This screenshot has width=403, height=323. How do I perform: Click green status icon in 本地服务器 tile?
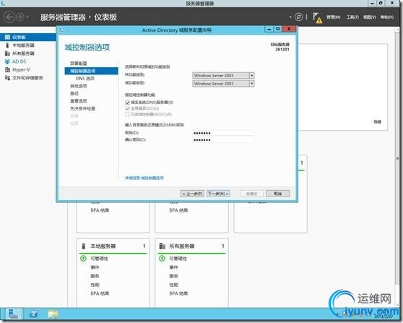point(83,258)
